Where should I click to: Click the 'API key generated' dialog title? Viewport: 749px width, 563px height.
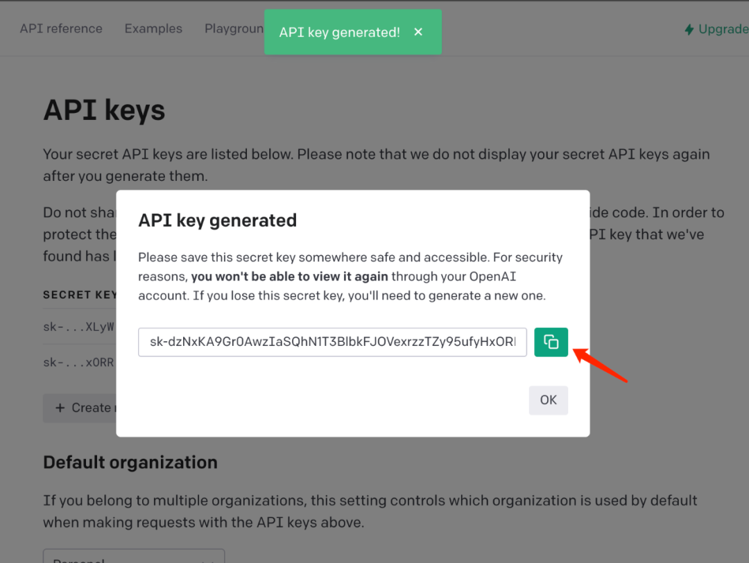217,220
